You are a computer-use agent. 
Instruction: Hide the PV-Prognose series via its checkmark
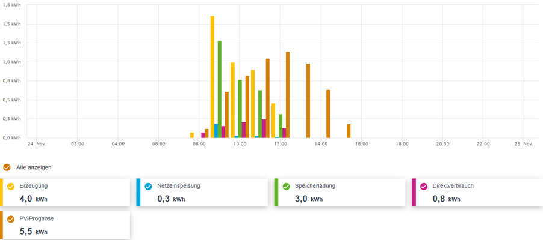(x=11, y=219)
